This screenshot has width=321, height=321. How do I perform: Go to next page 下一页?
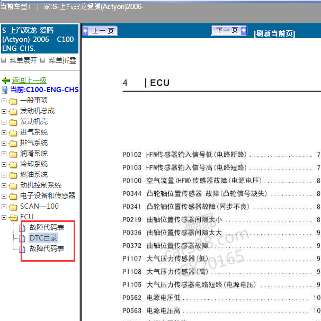[229, 31]
